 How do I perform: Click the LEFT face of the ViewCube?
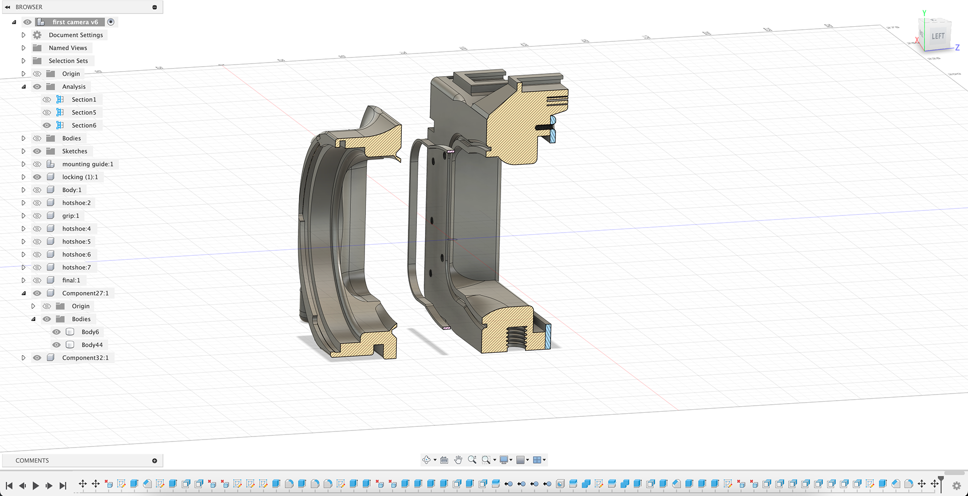[938, 36]
